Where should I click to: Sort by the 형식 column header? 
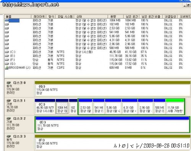(51, 16)
